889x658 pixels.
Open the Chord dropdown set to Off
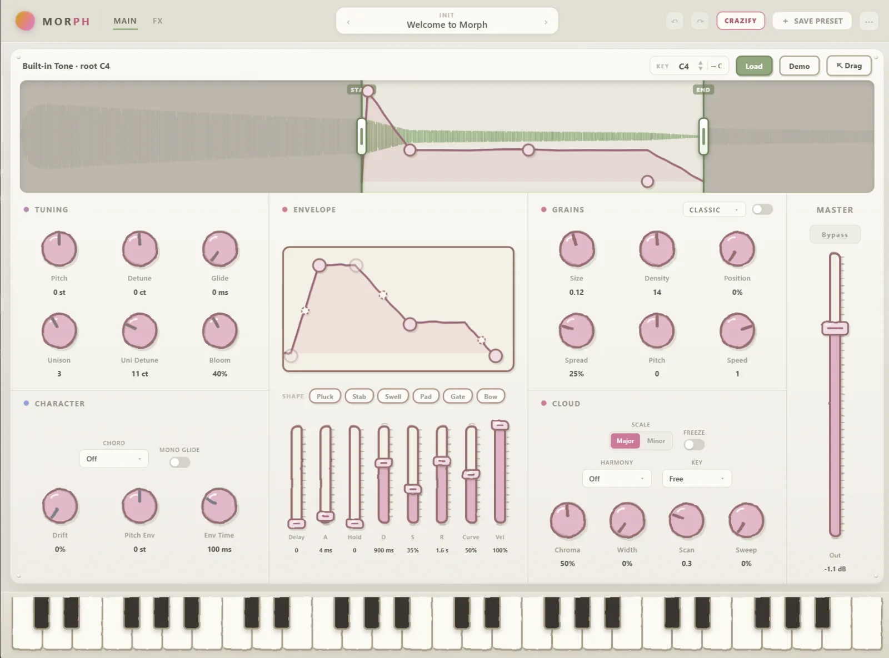[114, 459]
